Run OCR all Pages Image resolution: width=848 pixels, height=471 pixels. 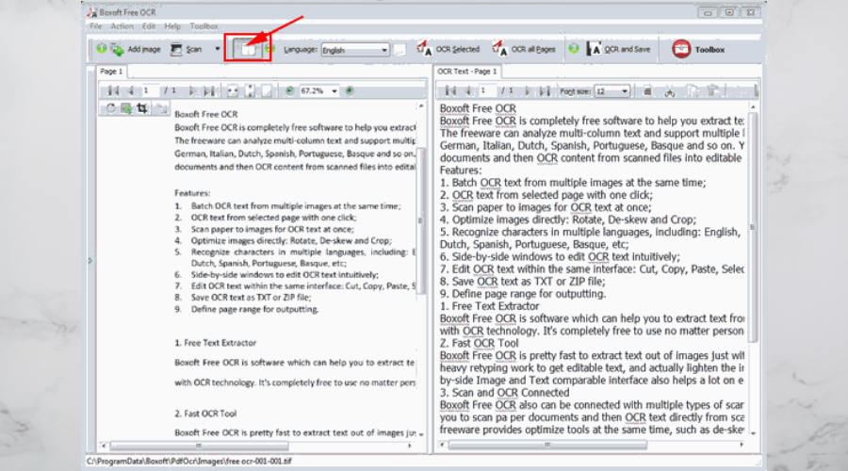click(x=524, y=49)
